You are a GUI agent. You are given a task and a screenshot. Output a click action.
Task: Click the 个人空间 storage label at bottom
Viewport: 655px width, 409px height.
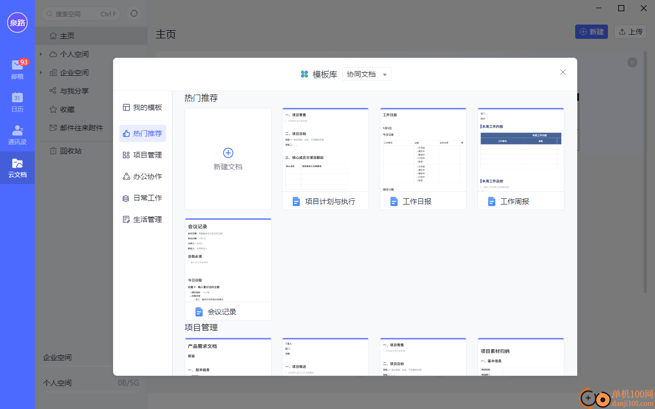point(57,383)
